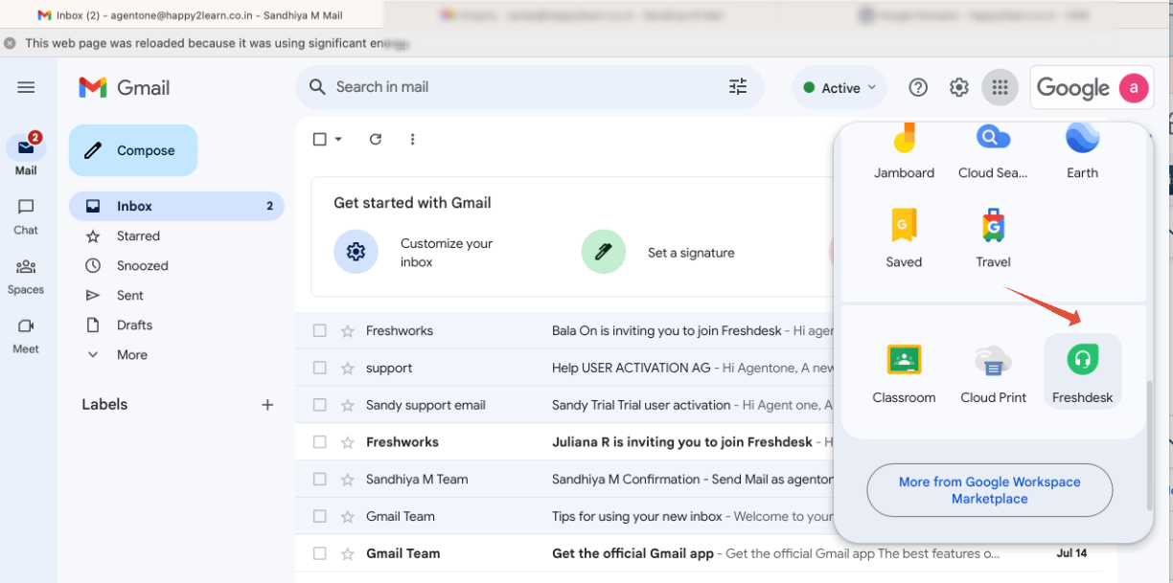Open Cloud Search from apps panel
The height and width of the screenshot is (583, 1173).
[x=993, y=153]
